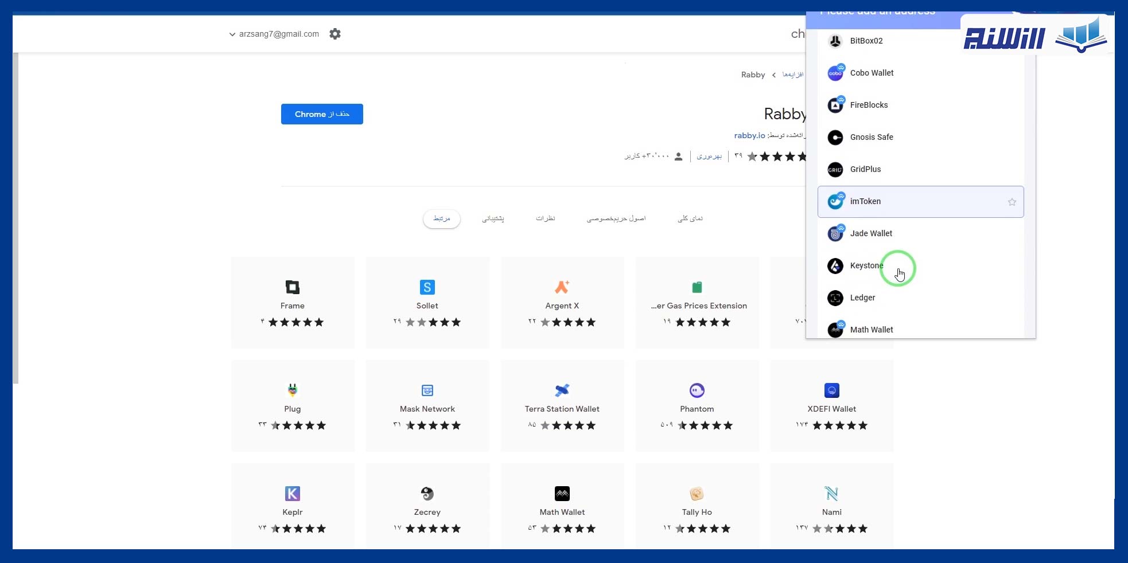
Task: Open Frame extension icon
Action: [x=293, y=287]
